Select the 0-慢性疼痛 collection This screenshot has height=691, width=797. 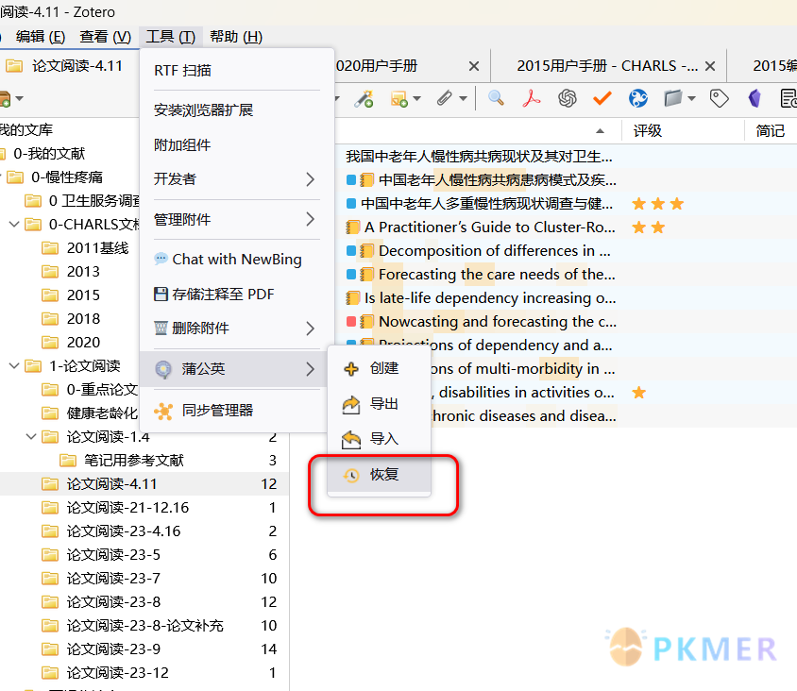pyautogui.click(x=67, y=177)
